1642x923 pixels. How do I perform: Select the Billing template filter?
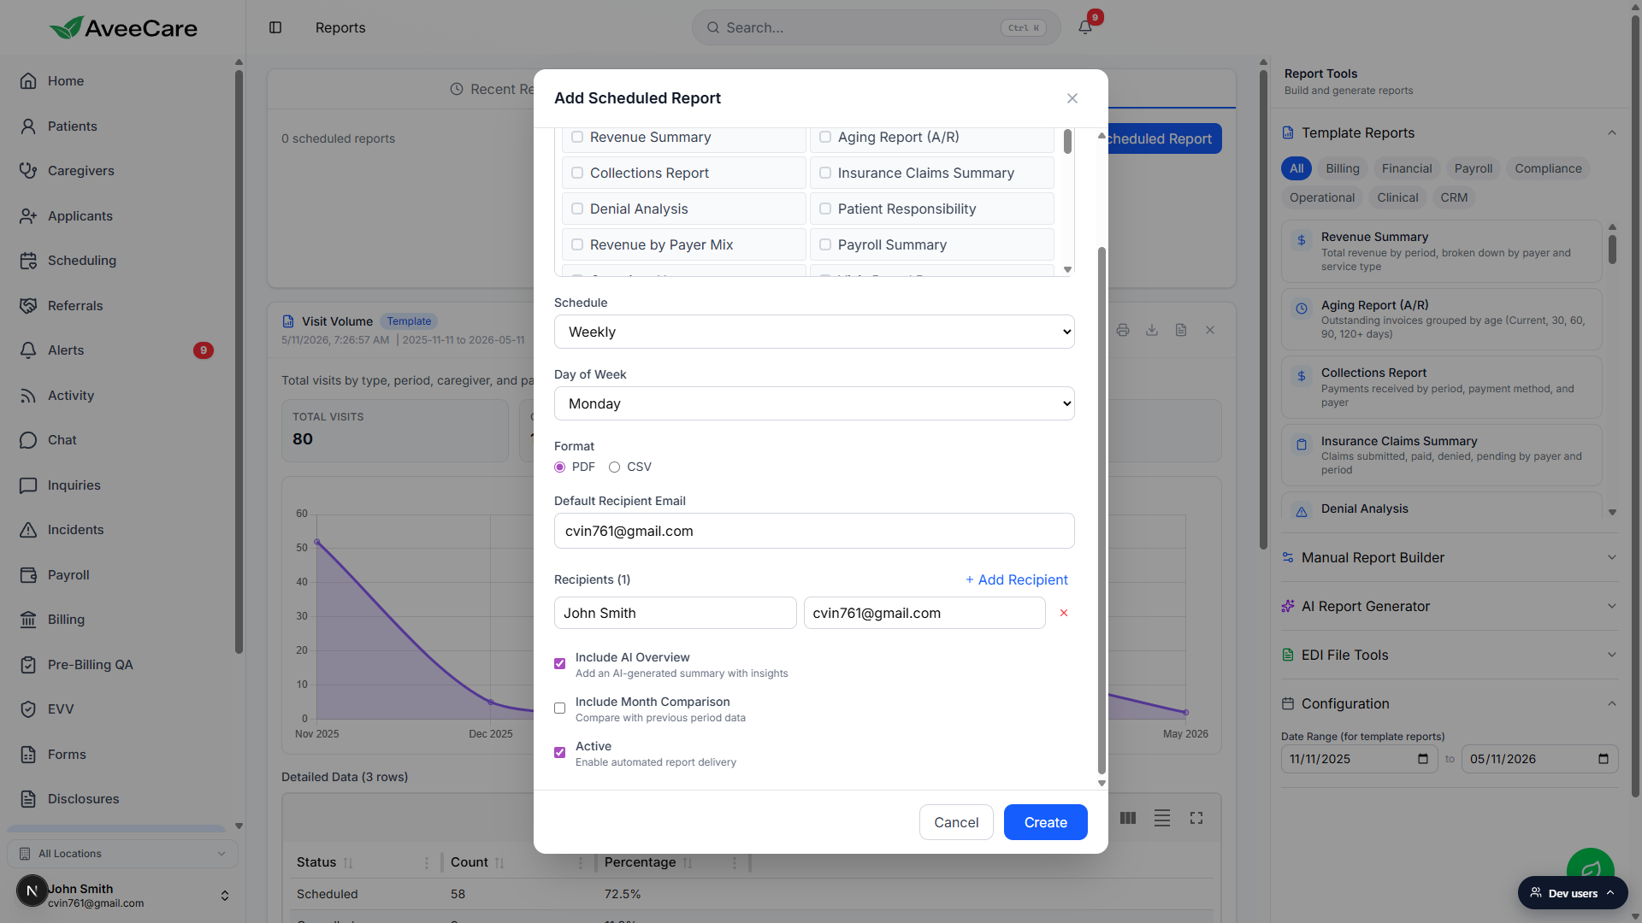pos(1343,168)
